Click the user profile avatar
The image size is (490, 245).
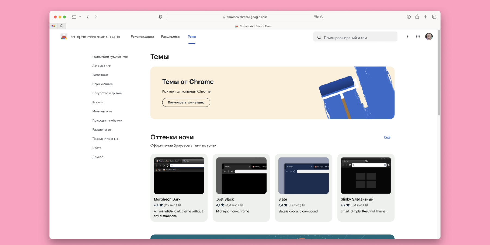tap(429, 36)
